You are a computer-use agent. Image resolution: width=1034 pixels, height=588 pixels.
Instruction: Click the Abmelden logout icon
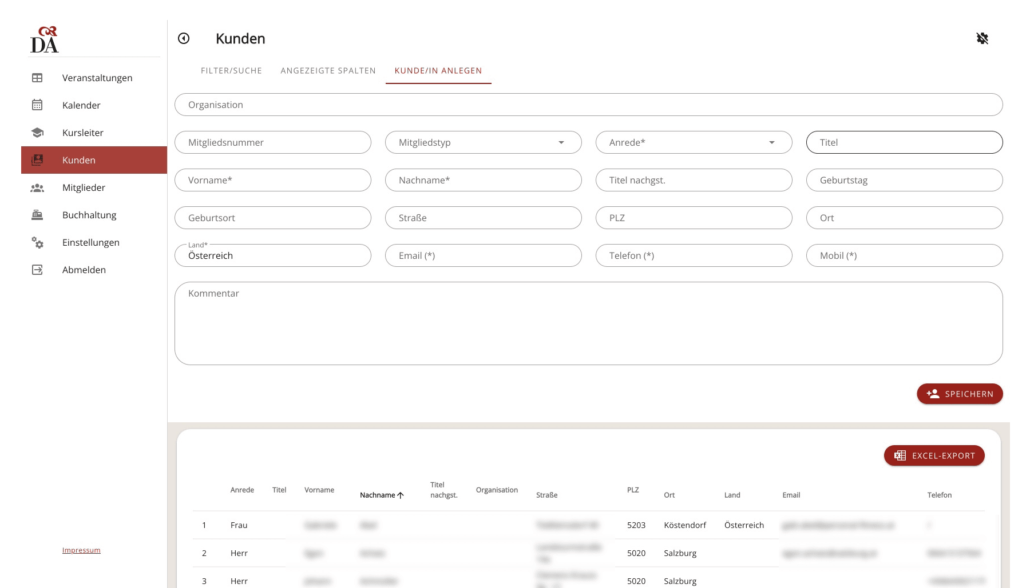(37, 270)
